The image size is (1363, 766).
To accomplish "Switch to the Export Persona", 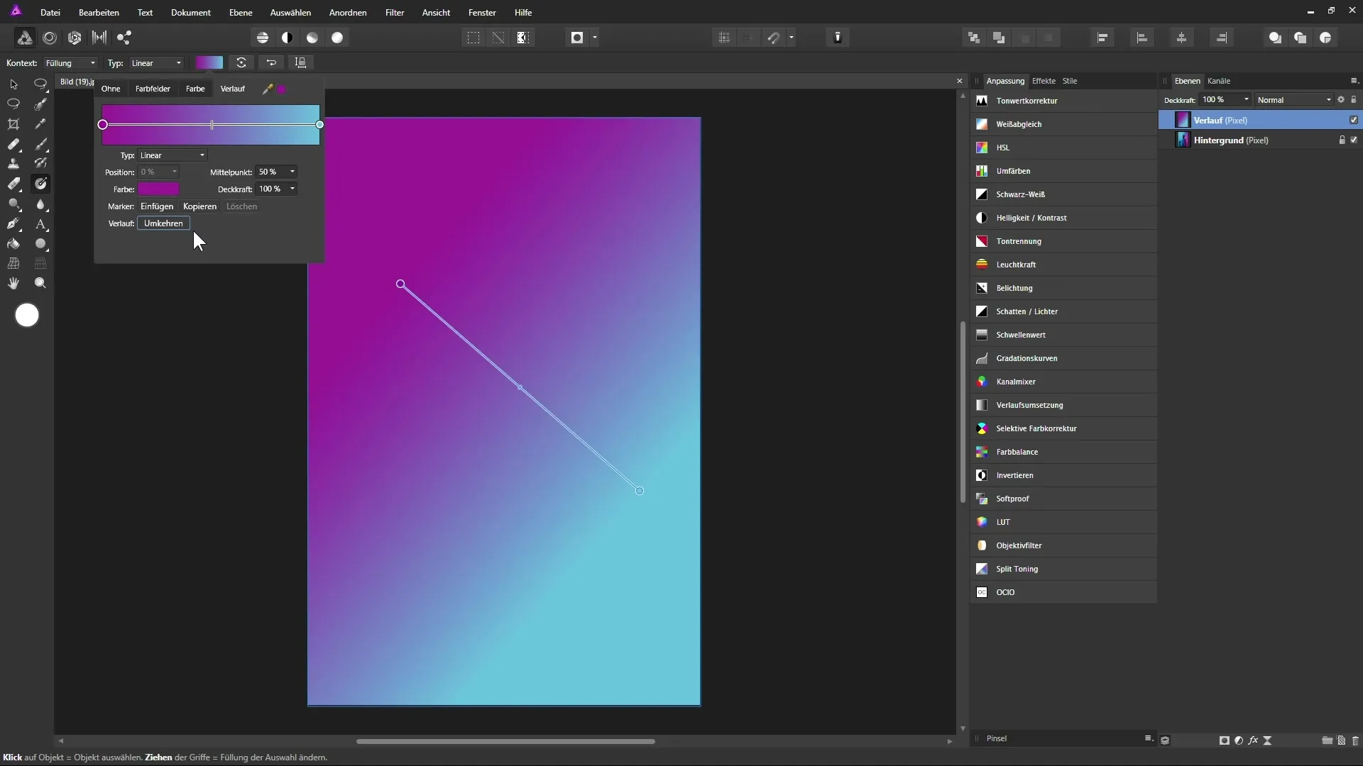I will [124, 38].
